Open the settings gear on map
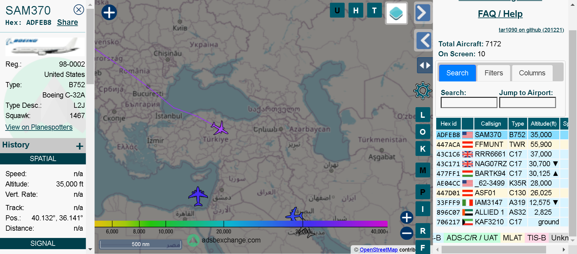577x254 pixels. pos(423,91)
